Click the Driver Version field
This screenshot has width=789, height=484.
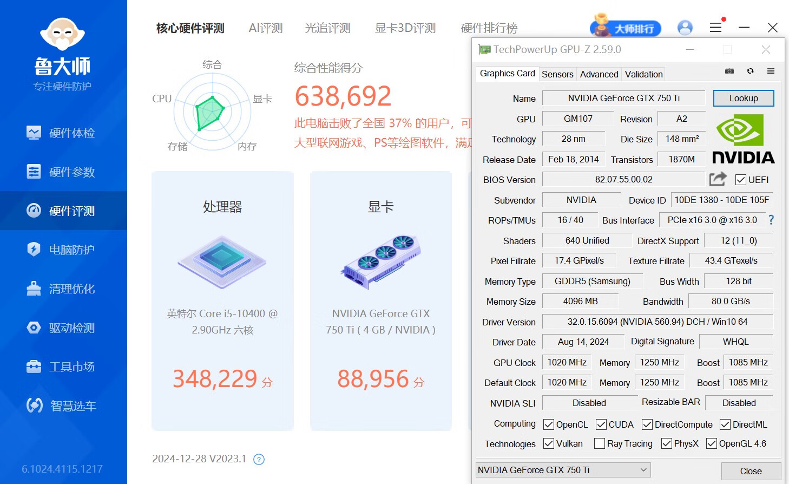pyautogui.click(x=657, y=322)
